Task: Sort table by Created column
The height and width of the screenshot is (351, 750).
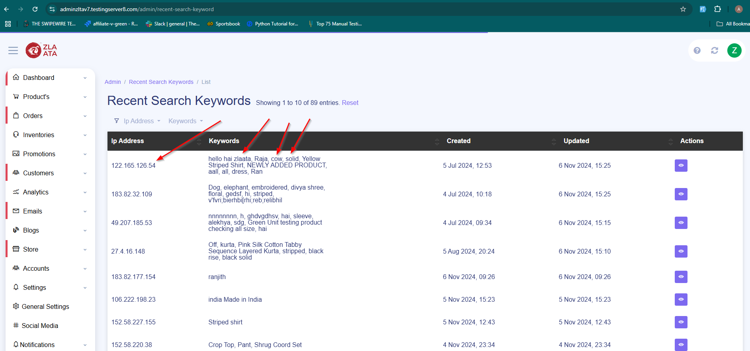Action: pos(459,141)
